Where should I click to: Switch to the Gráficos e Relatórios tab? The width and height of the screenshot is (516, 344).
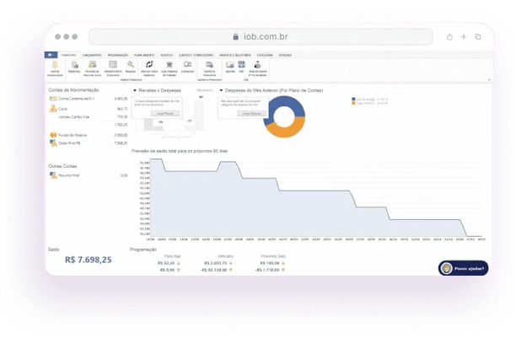coord(235,55)
